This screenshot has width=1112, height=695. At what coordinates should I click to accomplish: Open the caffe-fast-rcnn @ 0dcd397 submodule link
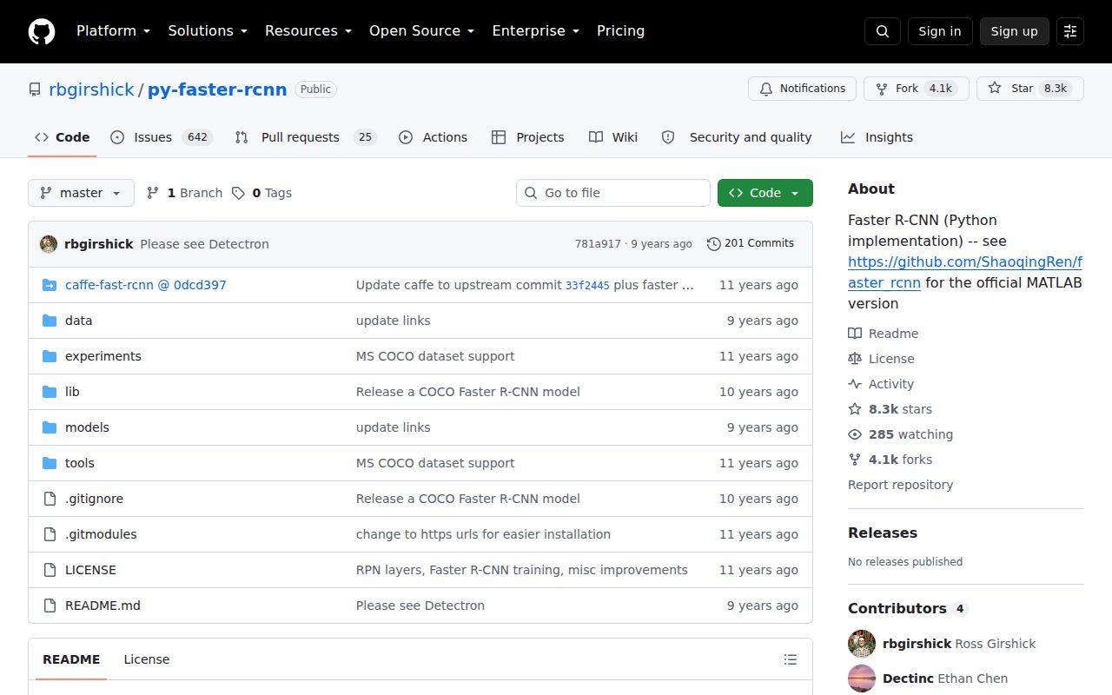[146, 285]
